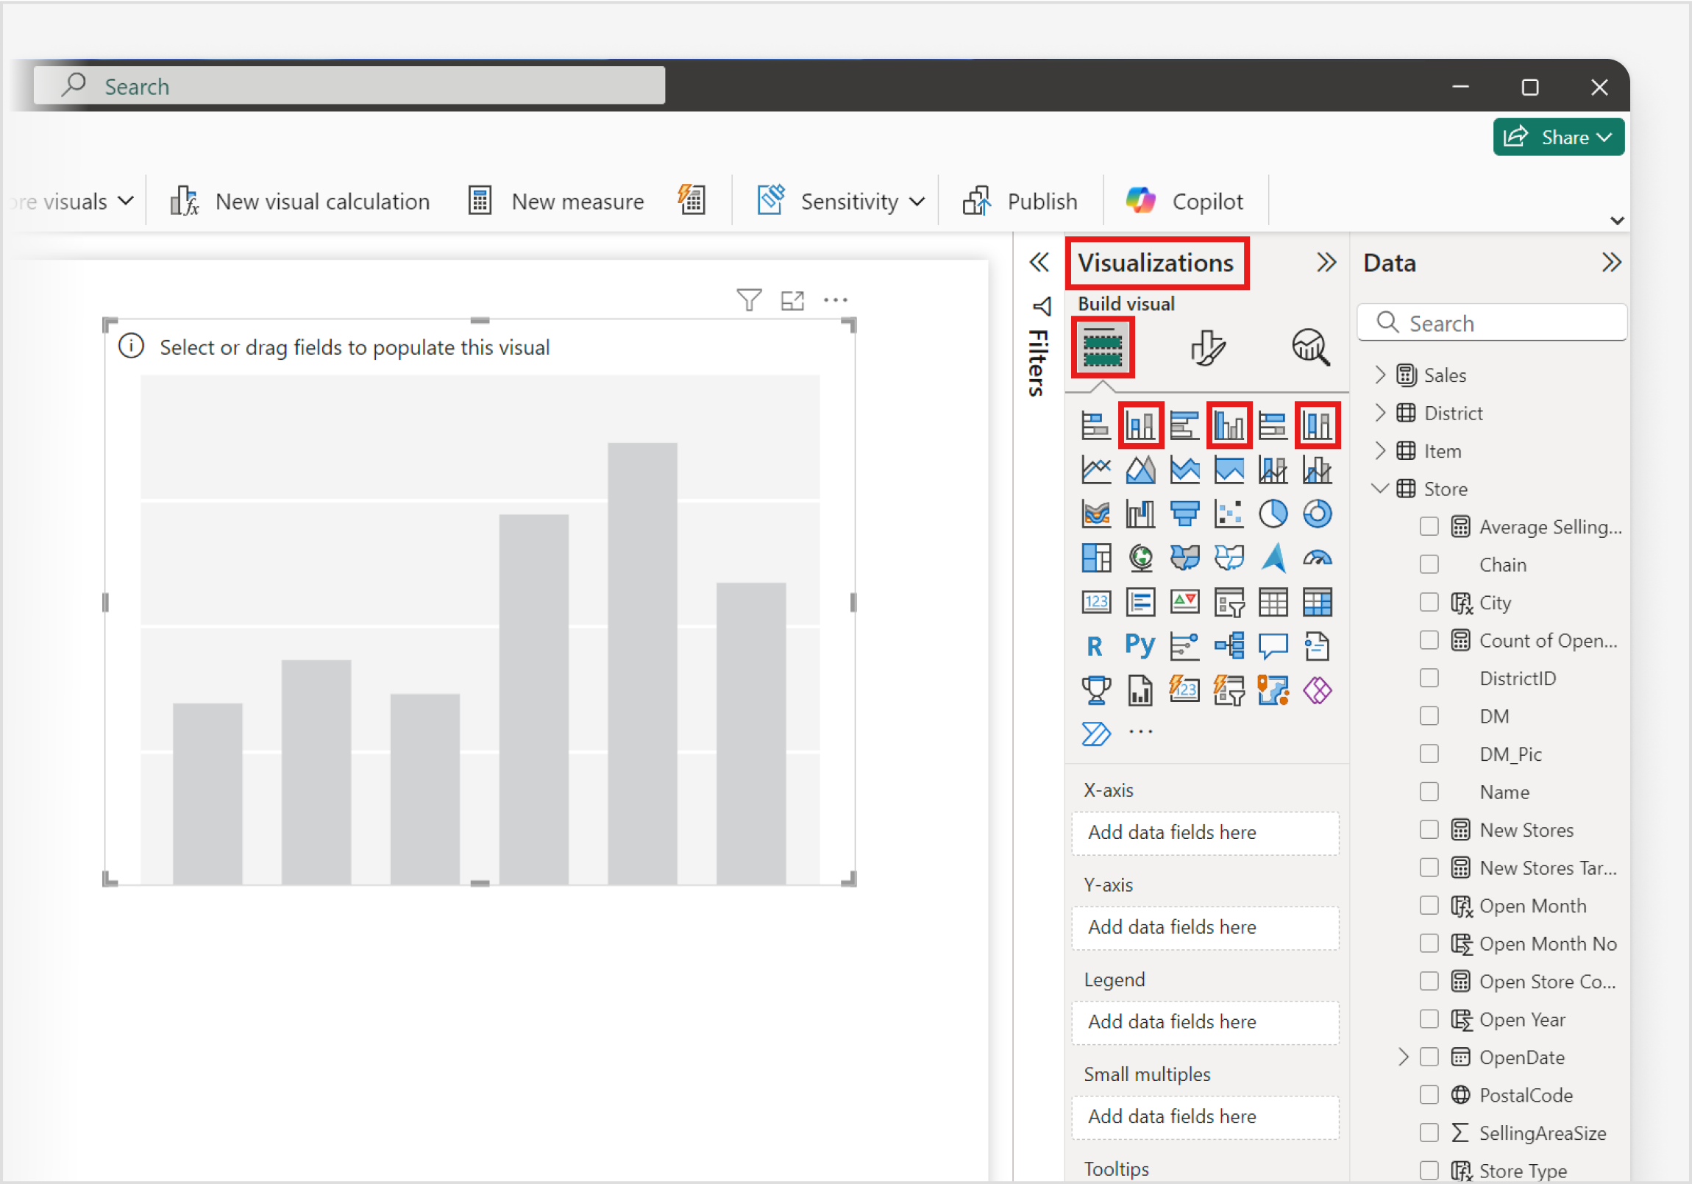Select the donut chart visualization

[x=1318, y=513]
